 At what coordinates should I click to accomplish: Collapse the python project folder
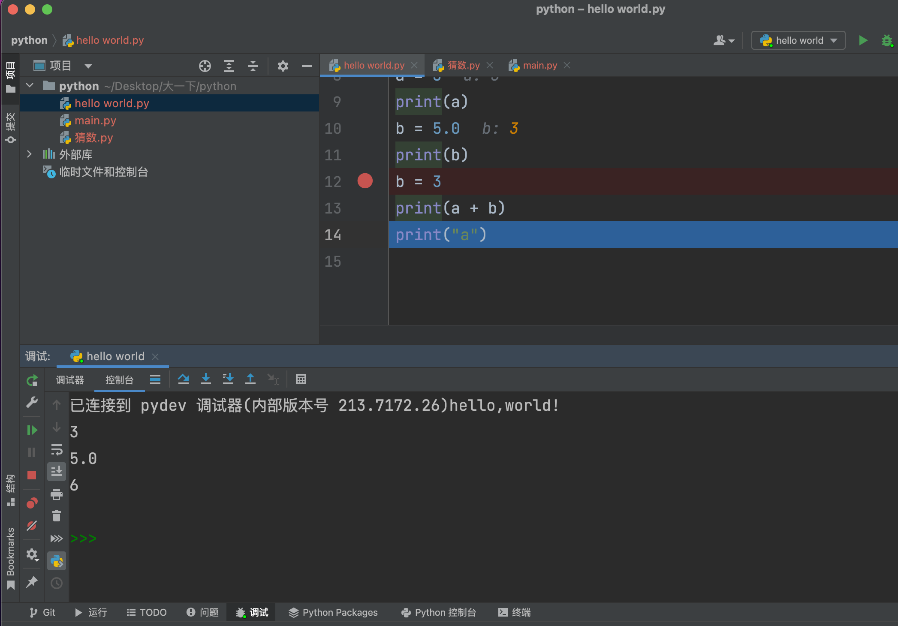(x=30, y=86)
